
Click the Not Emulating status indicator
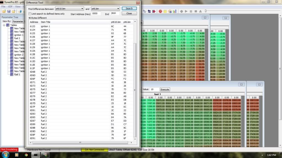(x=9, y=149)
